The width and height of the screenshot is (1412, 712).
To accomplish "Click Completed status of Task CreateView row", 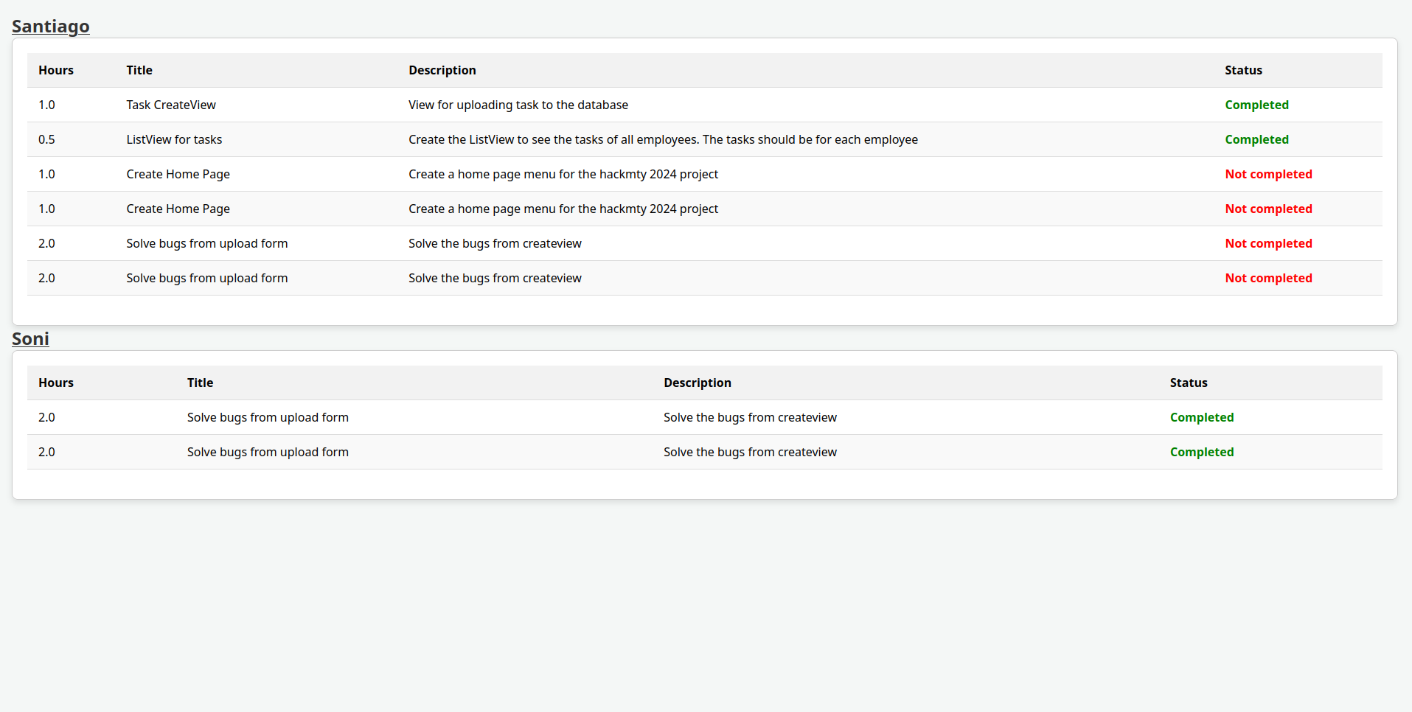I will click(x=1256, y=105).
